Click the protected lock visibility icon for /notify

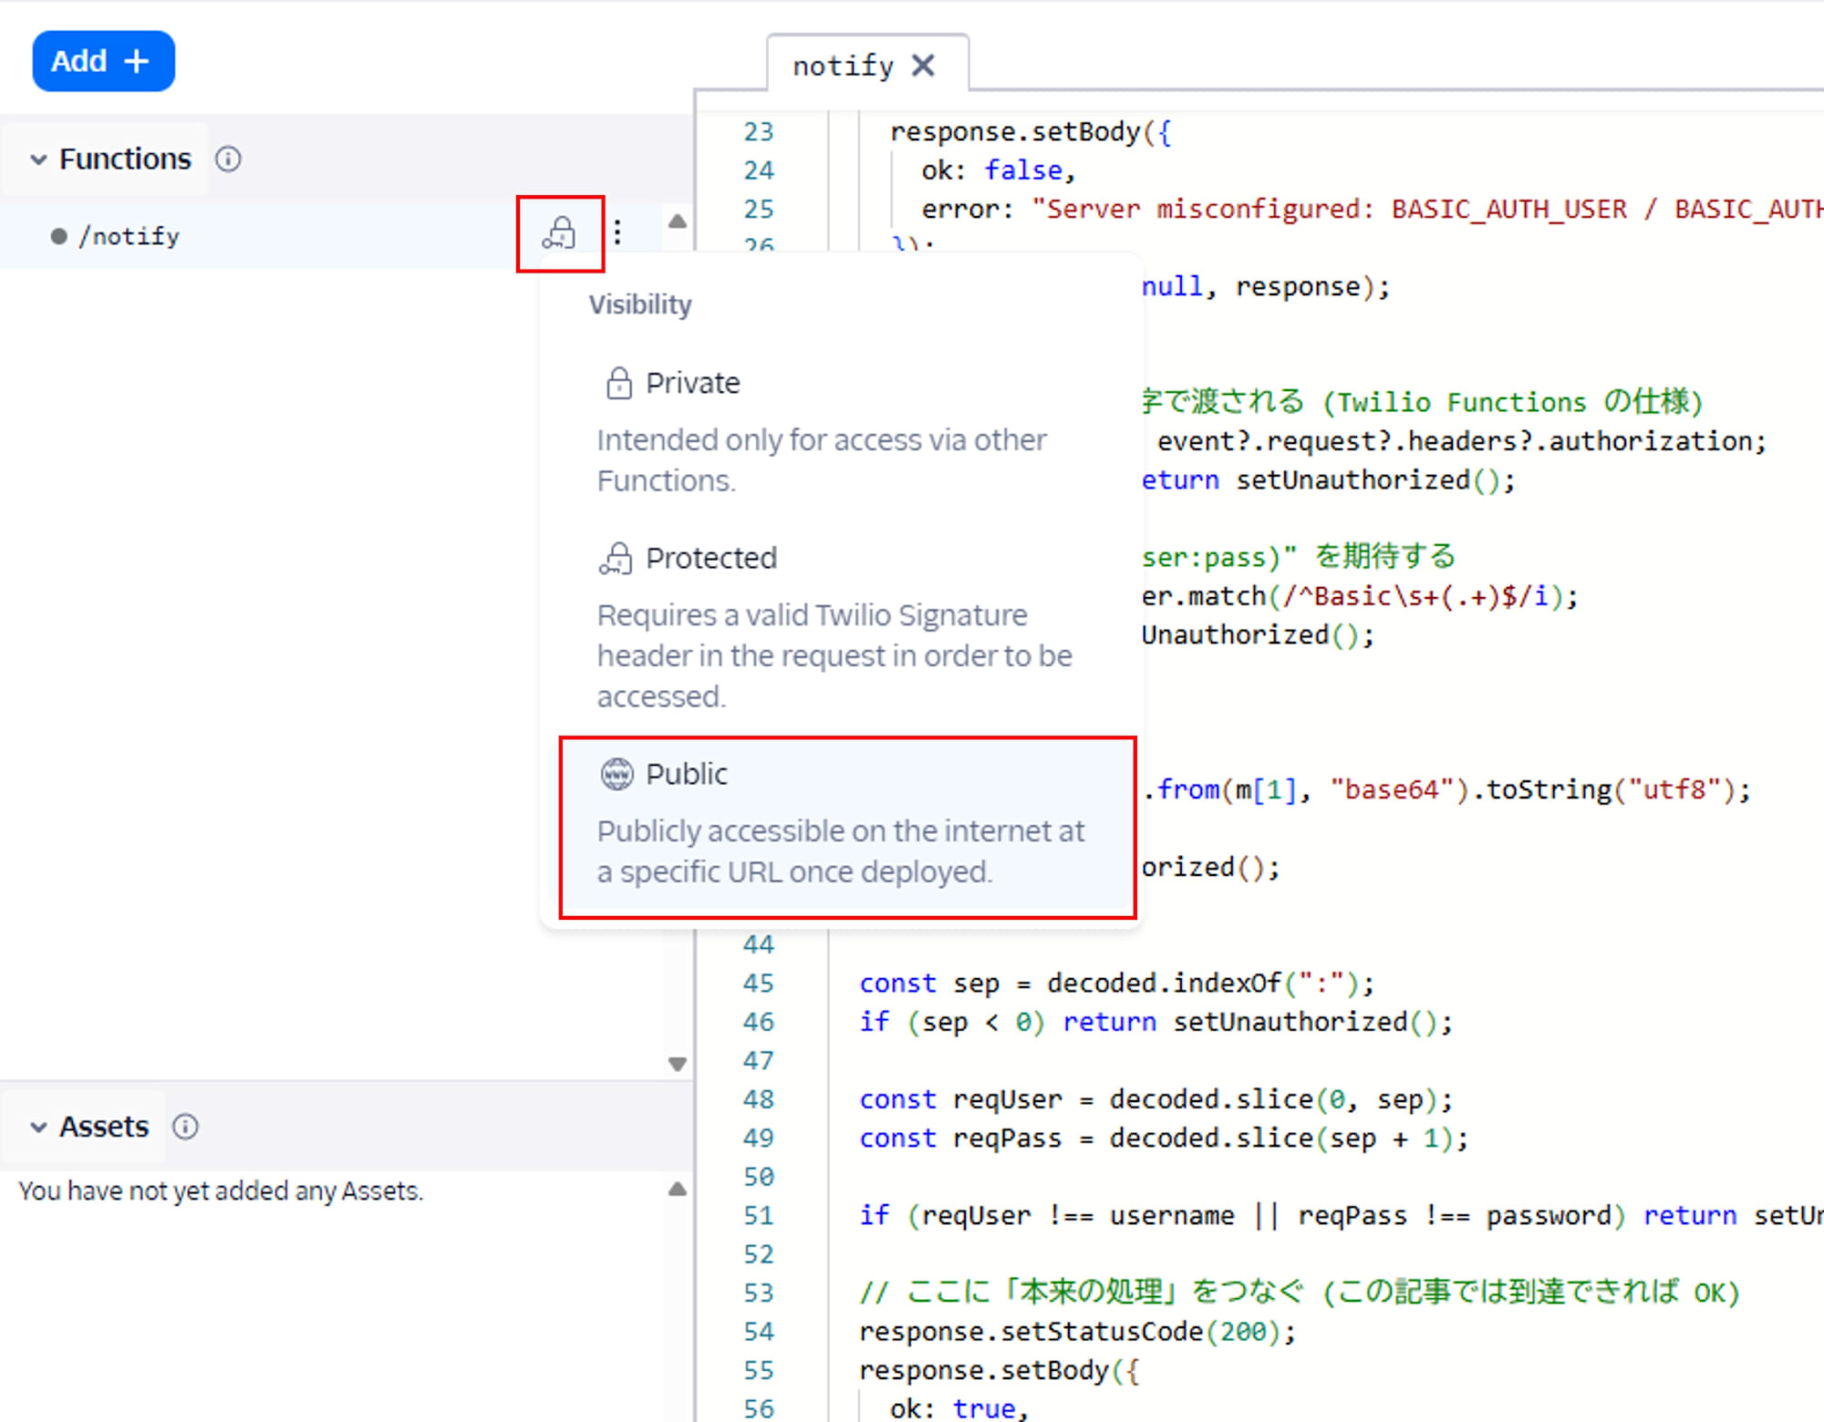[x=559, y=233]
